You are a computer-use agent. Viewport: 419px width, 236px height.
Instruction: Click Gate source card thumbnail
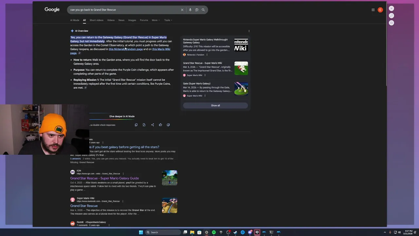click(241, 88)
